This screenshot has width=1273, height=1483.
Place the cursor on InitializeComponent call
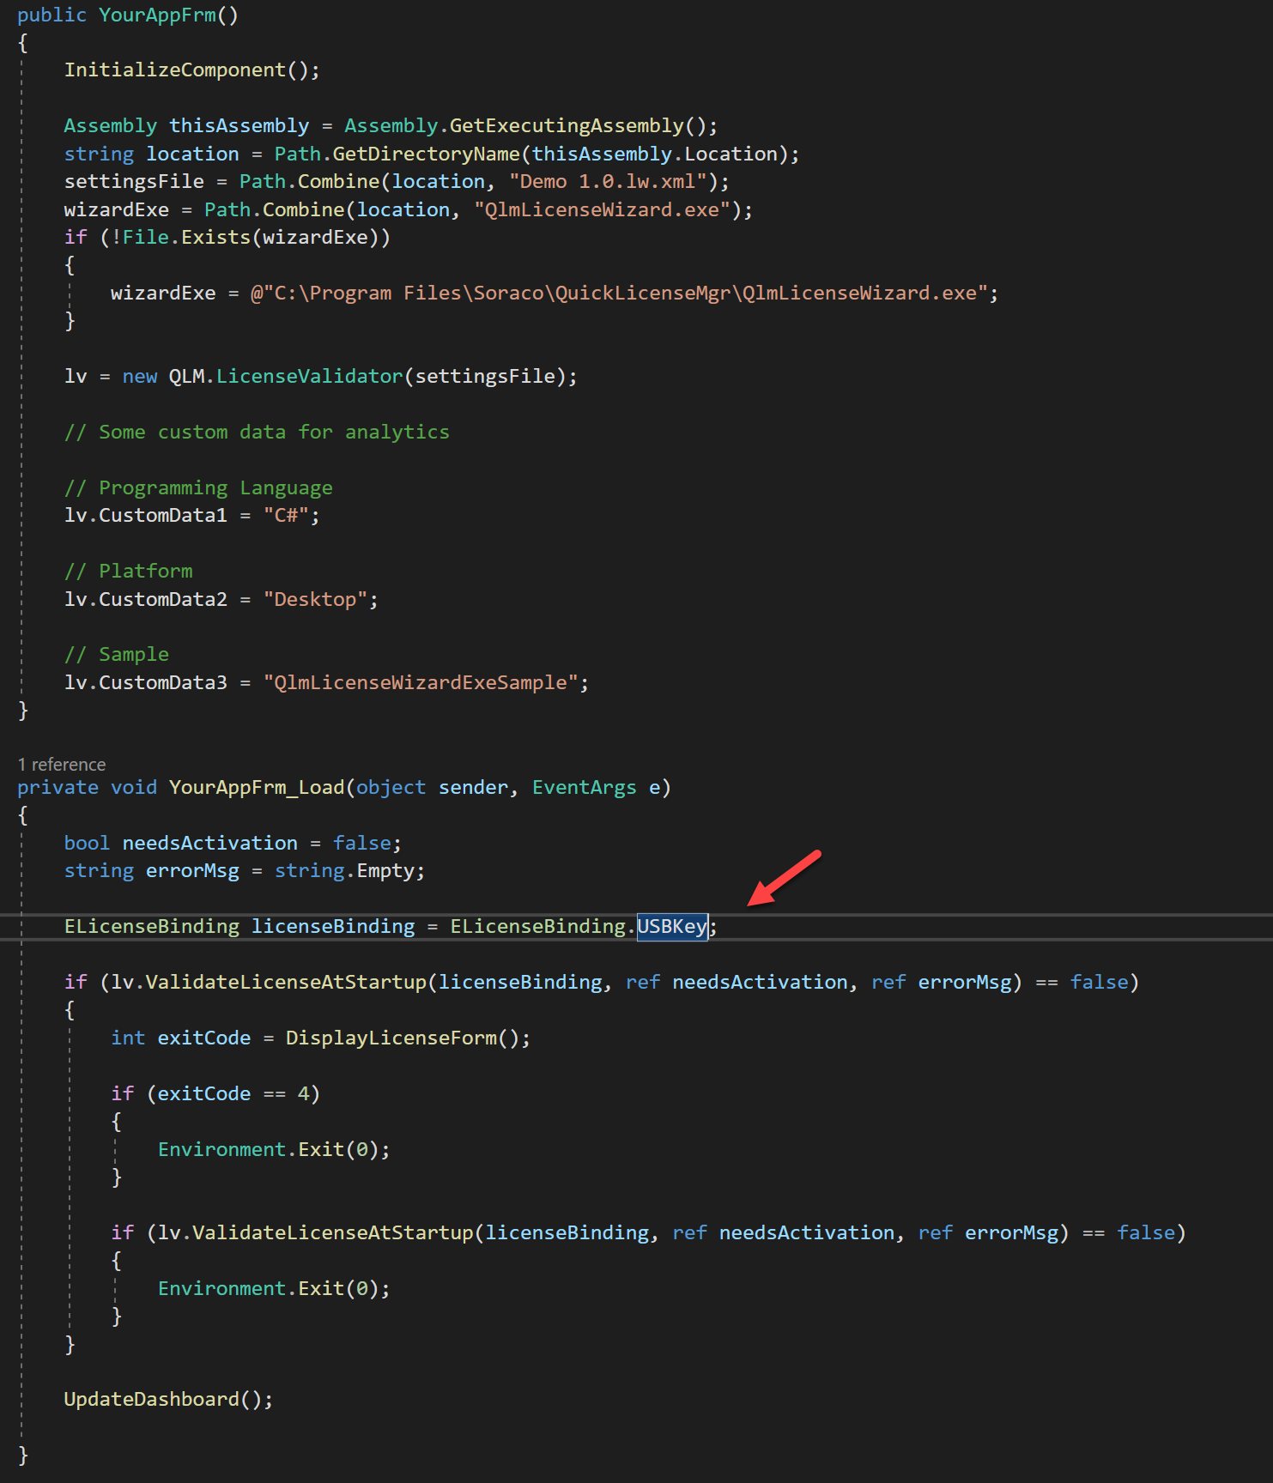click(x=175, y=70)
